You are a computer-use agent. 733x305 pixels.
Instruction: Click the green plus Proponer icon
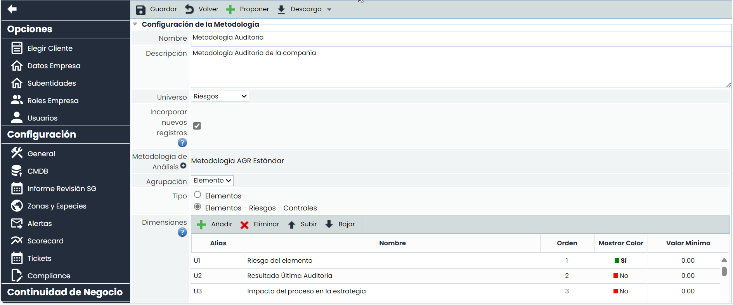pyautogui.click(x=230, y=10)
